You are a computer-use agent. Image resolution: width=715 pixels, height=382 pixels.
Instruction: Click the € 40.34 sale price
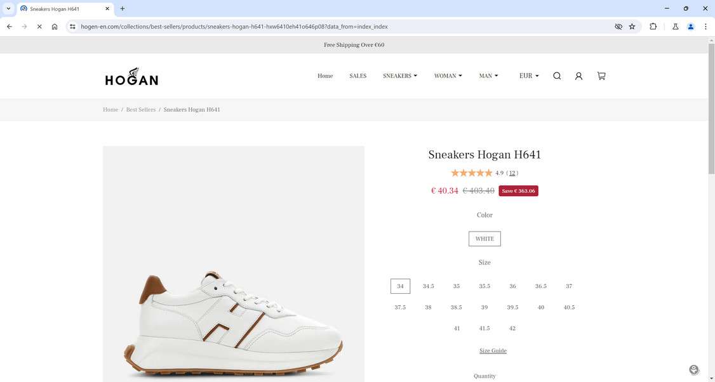[x=444, y=190]
